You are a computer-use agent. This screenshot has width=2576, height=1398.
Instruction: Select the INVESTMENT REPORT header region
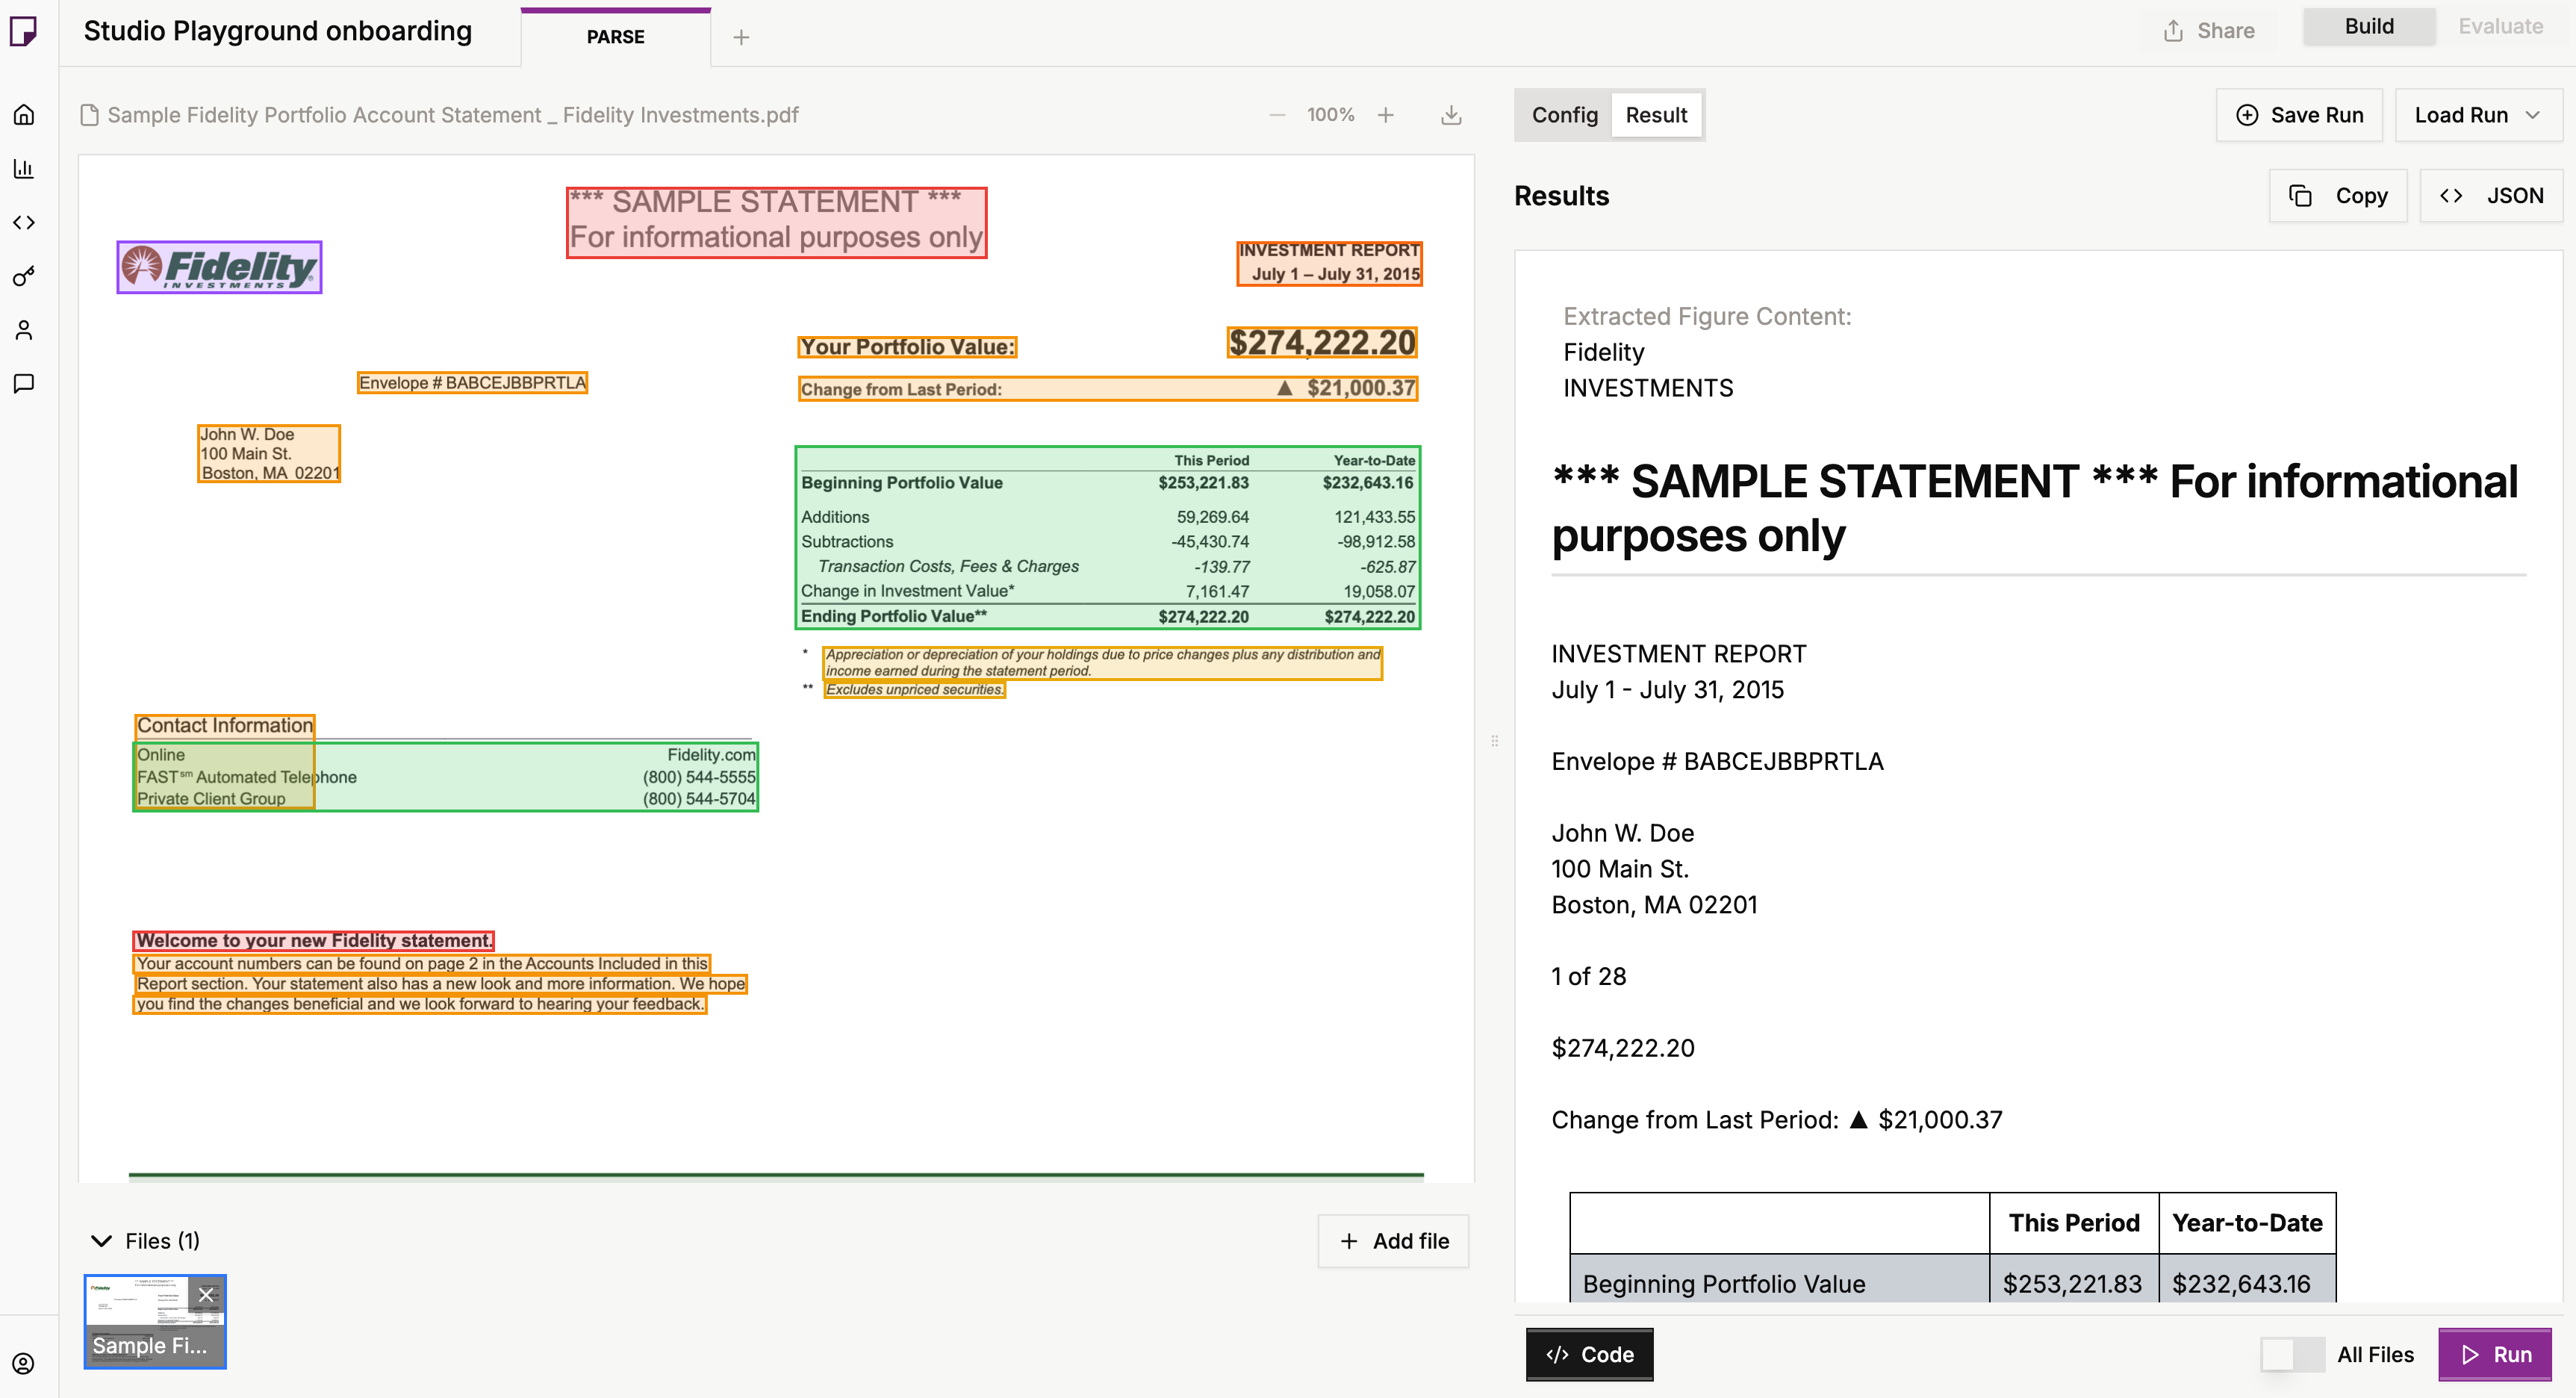(1329, 263)
